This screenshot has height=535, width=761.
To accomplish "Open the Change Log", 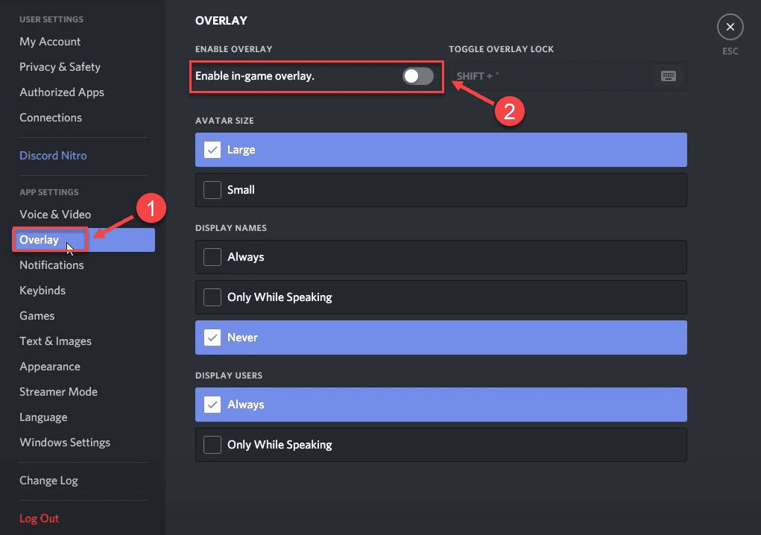I will click(x=48, y=480).
